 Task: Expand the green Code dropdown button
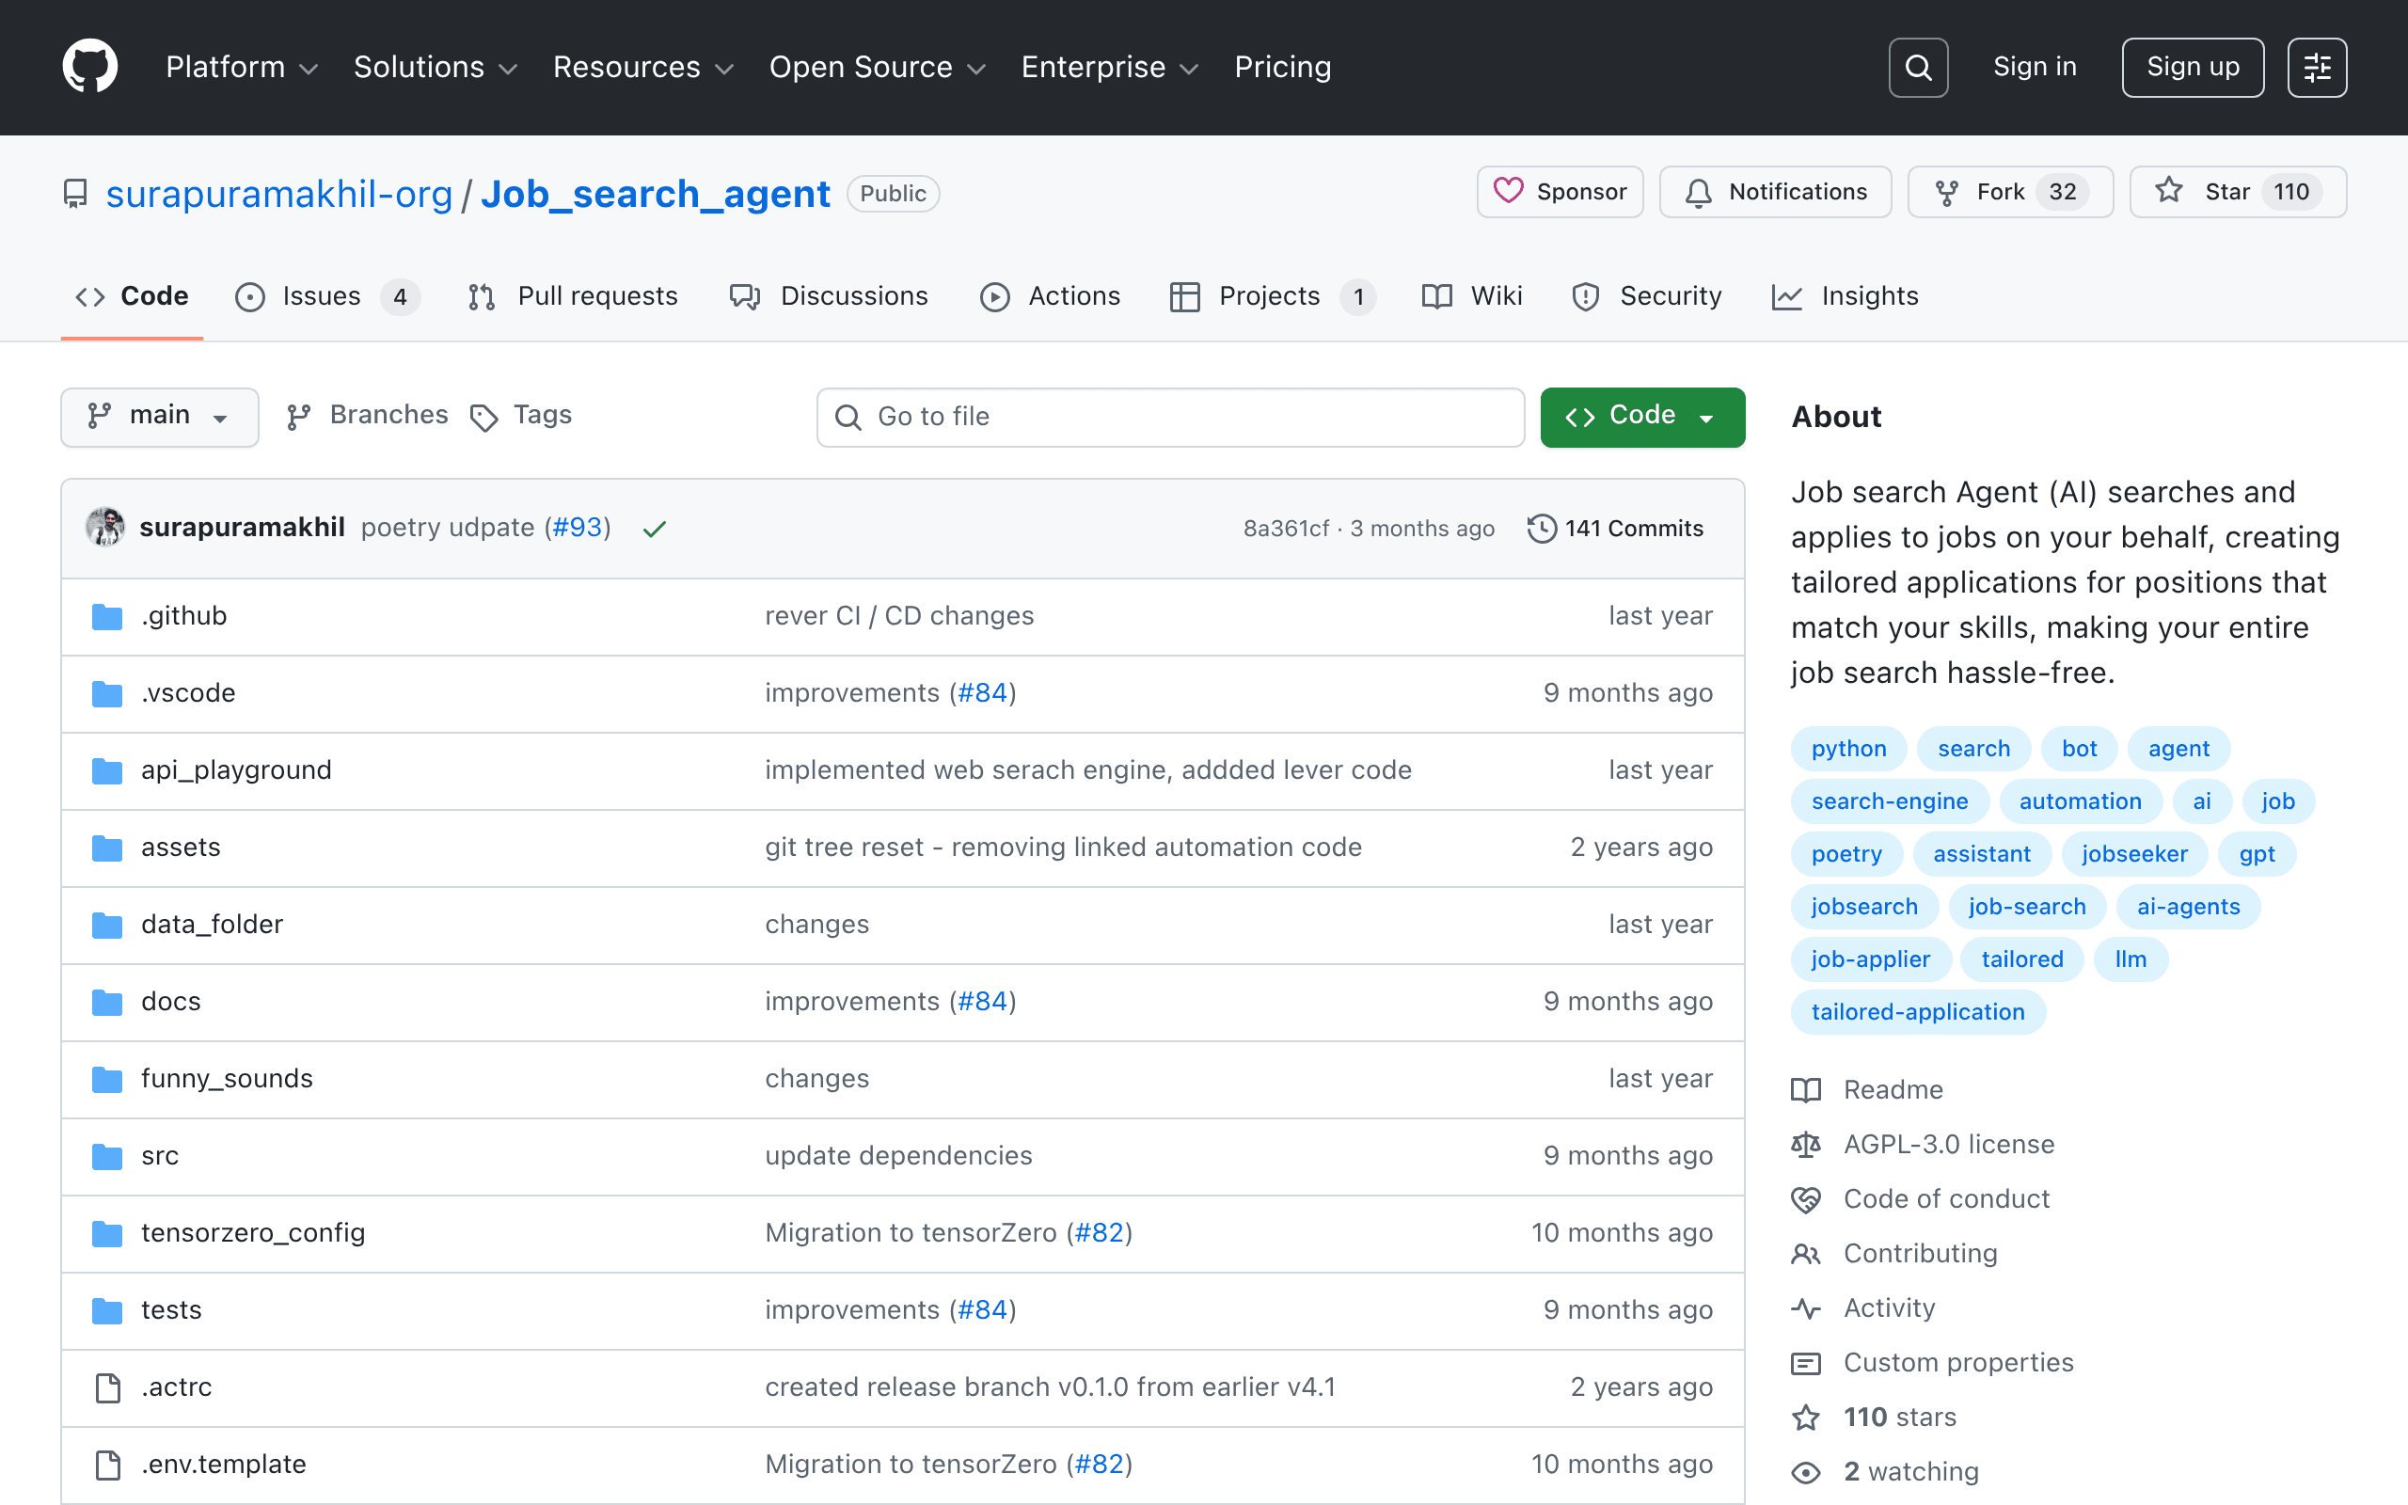(x=1641, y=416)
